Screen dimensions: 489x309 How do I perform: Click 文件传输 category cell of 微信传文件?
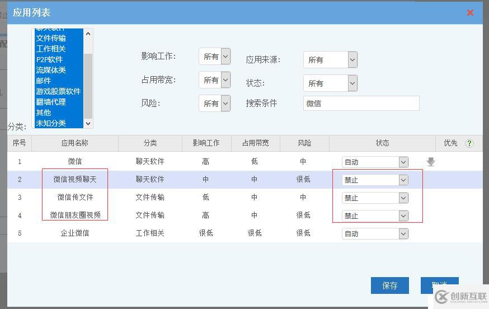click(150, 197)
